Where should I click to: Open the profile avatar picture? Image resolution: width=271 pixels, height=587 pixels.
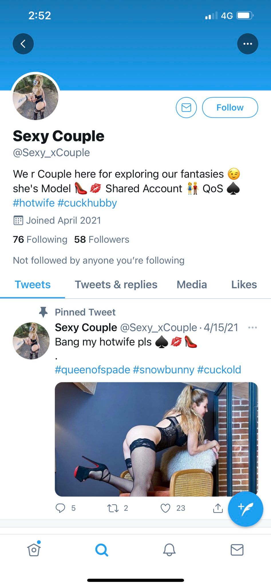(x=35, y=97)
